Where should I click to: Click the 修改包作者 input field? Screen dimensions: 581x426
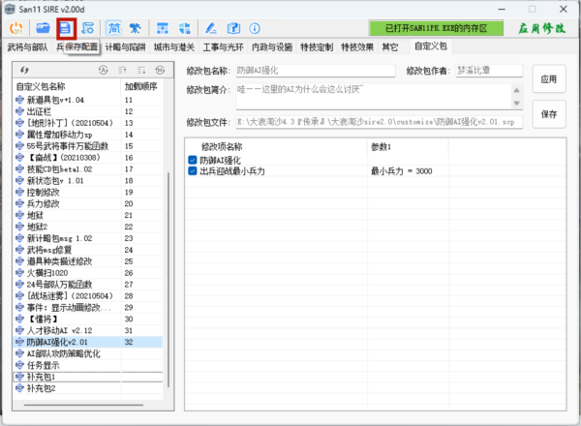click(489, 71)
